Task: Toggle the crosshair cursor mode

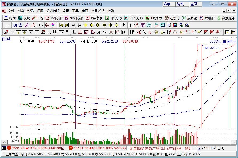Action: (130, 25)
